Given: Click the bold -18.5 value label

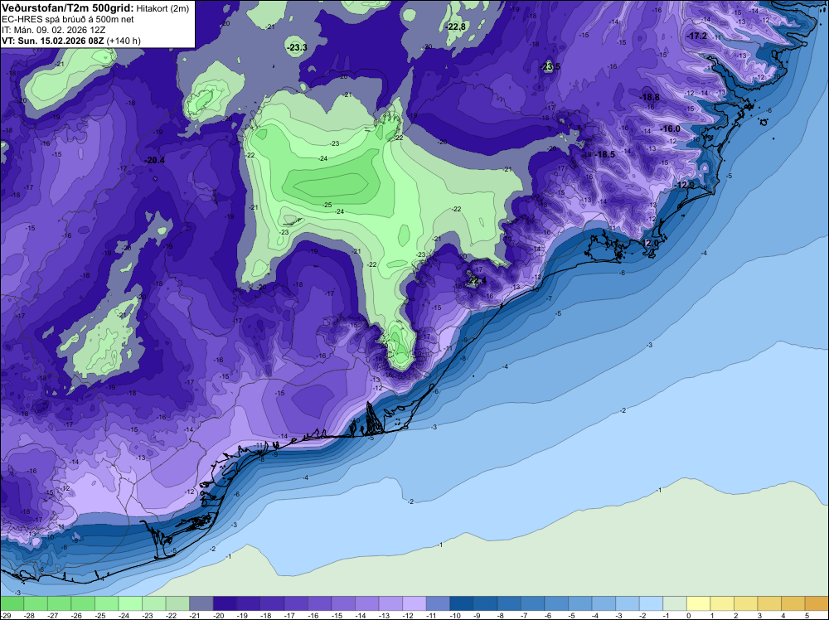Looking at the screenshot, I should [x=605, y=155].
